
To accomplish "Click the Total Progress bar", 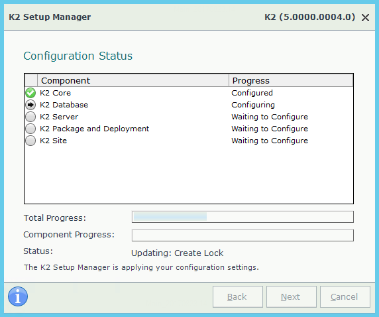I will point(243,217).
